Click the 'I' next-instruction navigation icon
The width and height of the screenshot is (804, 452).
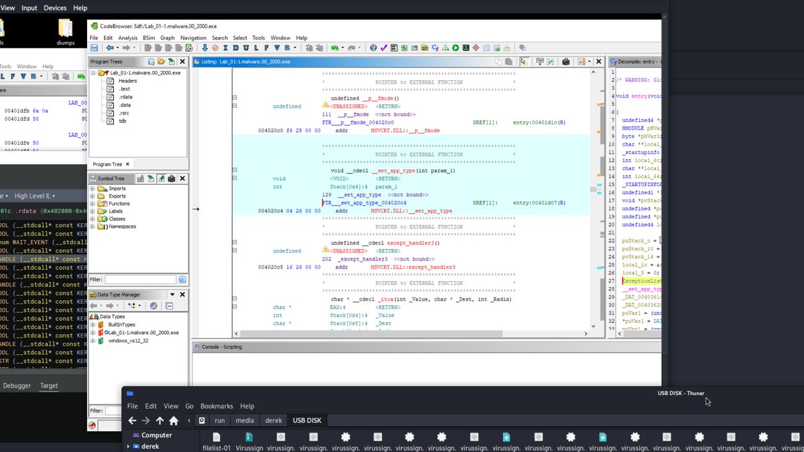226,48
